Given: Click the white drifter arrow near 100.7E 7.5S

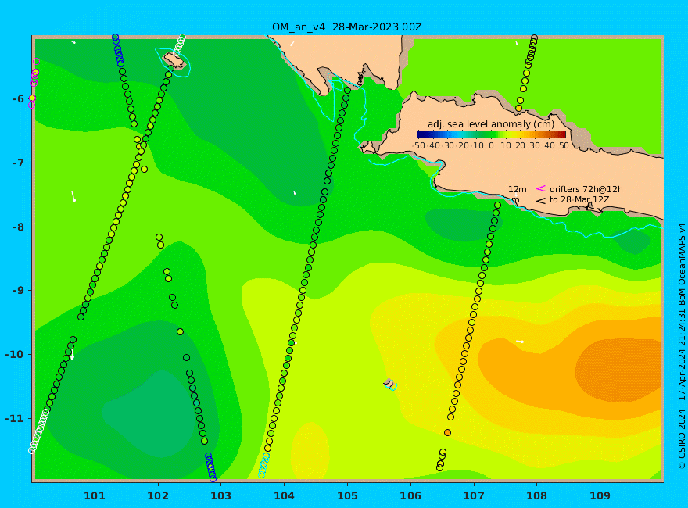Looking at the screenshot, I should click(73, 196).
